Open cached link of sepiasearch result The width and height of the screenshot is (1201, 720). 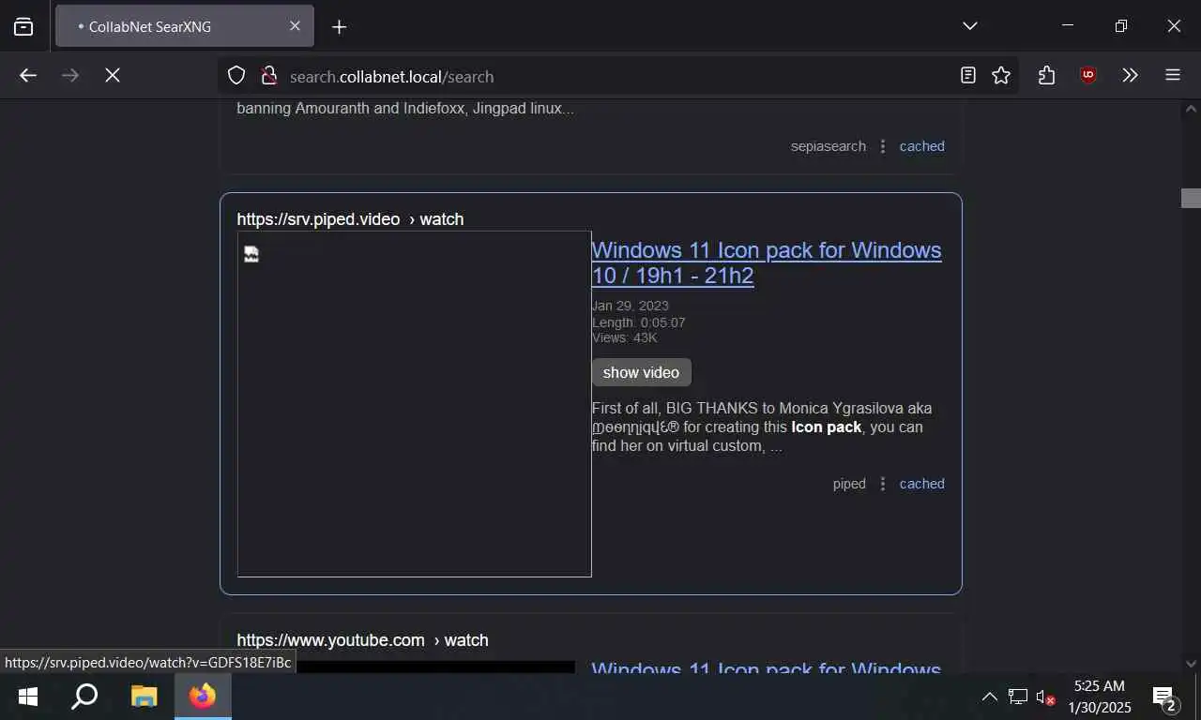point(922,146)
